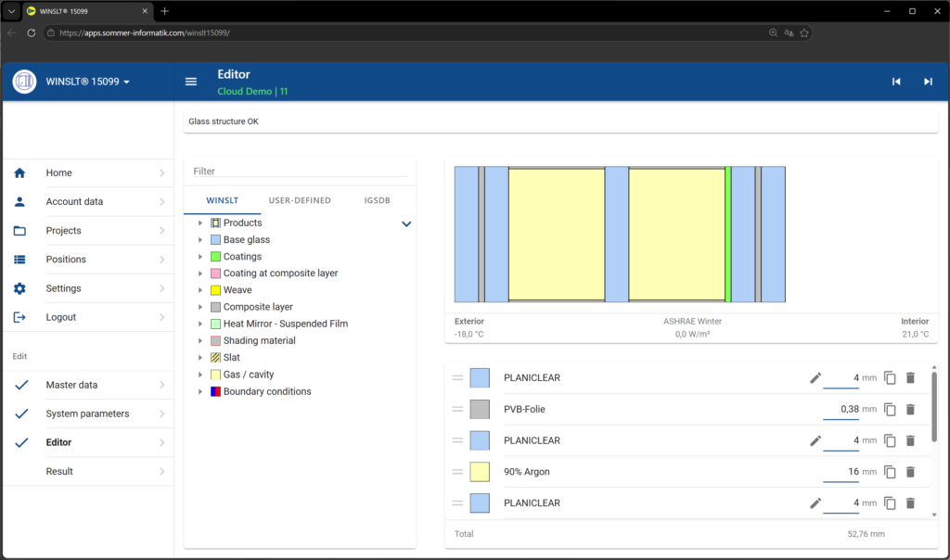Screen dimensions: 950x560
Task: Expand Coating at composite layer node
Action: (x=200, y=274)
